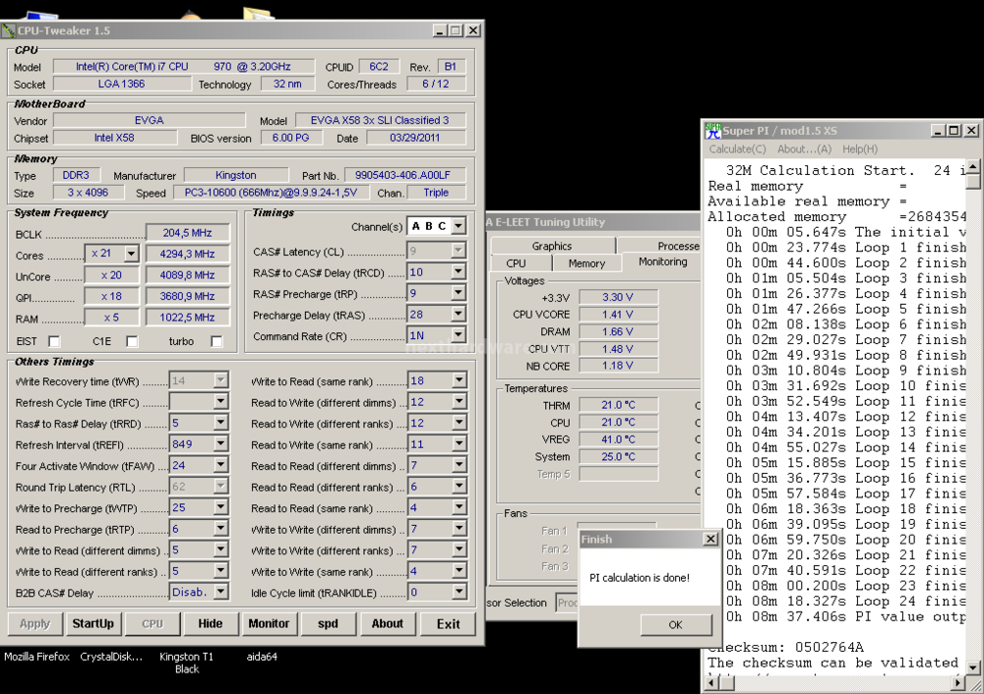Click the RAM 1022,5 MHz value
This screenshot has height=694, width=984.
point(187,318)
